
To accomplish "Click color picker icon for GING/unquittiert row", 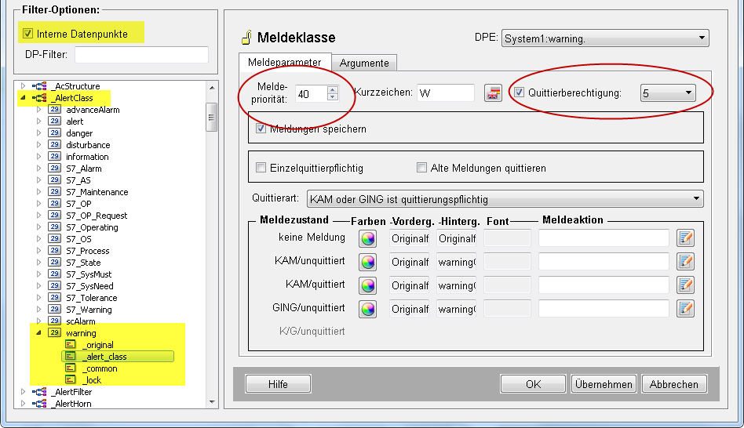I will pyautogui.click(x=367, y=309).
